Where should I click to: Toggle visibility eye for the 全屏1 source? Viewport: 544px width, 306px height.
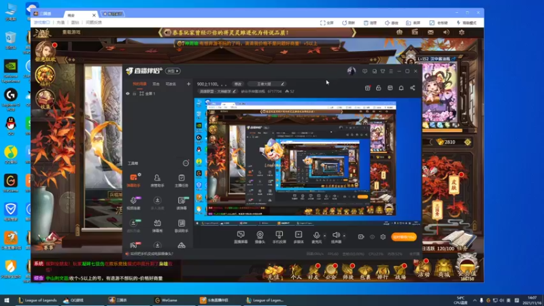click(128, 94)
